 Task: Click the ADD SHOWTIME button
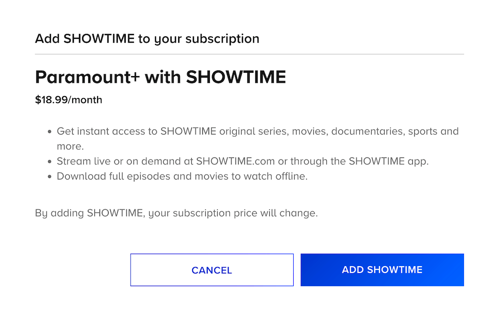pyautogui.click(x=382, y=270)
